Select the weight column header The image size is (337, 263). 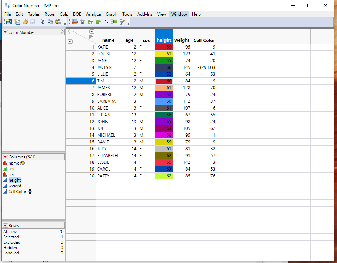click(x=182, y=40)
